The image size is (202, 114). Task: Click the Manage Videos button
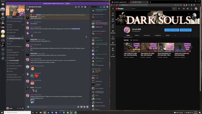[x=186, y=30]
